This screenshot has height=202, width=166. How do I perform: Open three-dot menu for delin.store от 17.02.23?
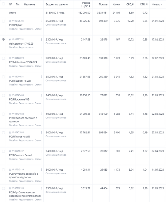[41, 39]
